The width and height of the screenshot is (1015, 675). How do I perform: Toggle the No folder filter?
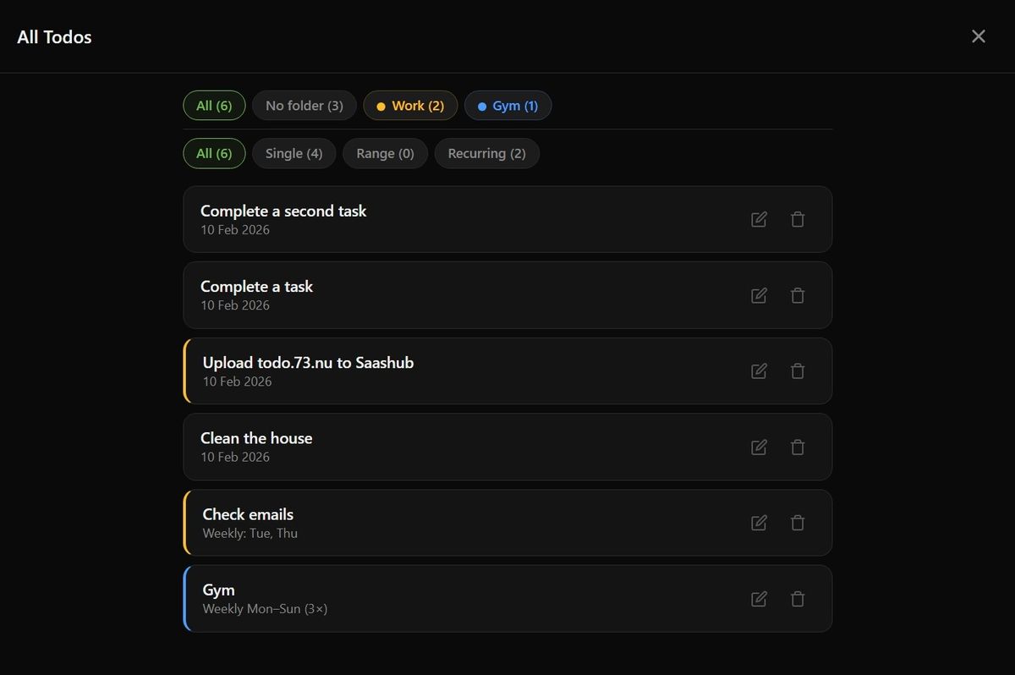coord(304,105)
